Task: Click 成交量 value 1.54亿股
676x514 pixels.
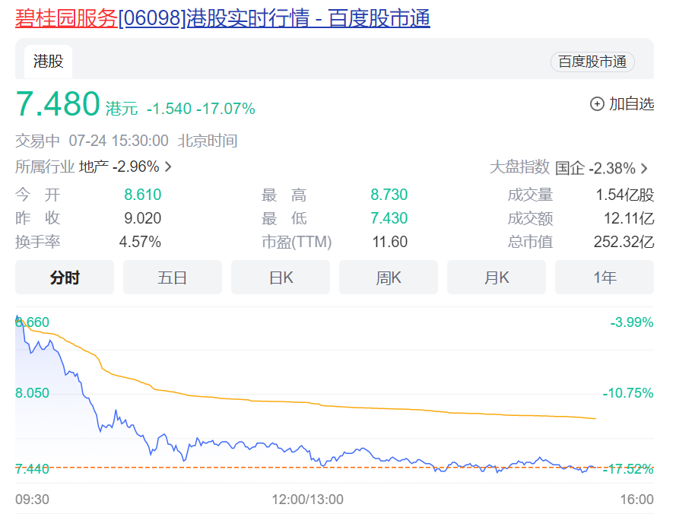Action: [x=625, y=195]
